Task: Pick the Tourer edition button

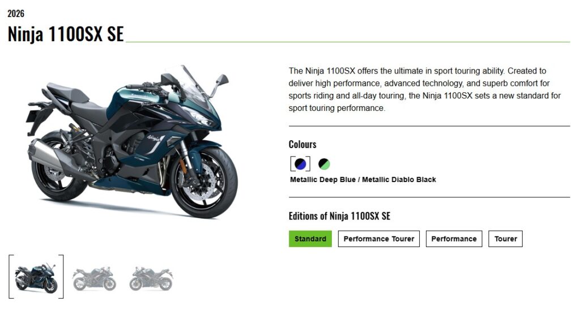Action: coord(505,239)
